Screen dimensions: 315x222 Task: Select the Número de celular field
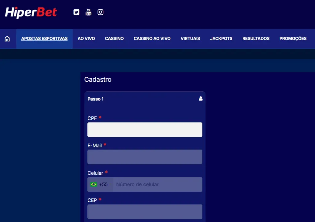point(157,185)
